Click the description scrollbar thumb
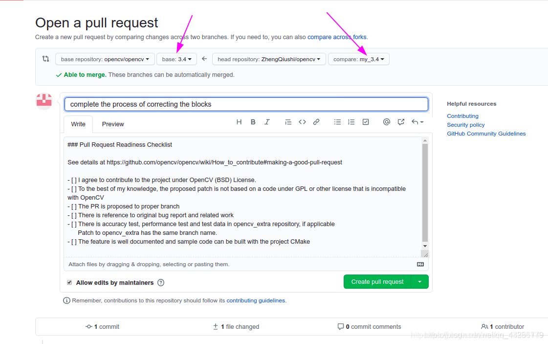The width and height of the screenshot is (548, 344). 425,193
